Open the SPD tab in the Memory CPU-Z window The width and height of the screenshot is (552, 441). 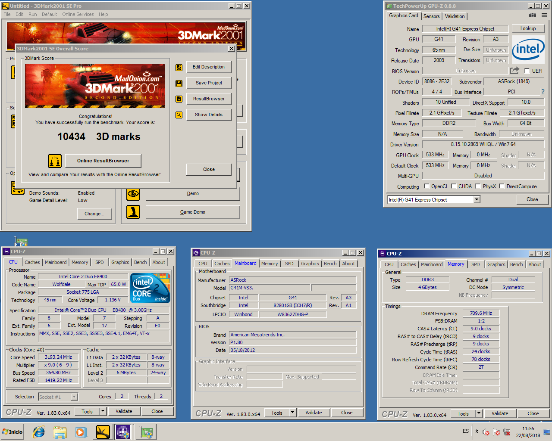click(475, 264)
